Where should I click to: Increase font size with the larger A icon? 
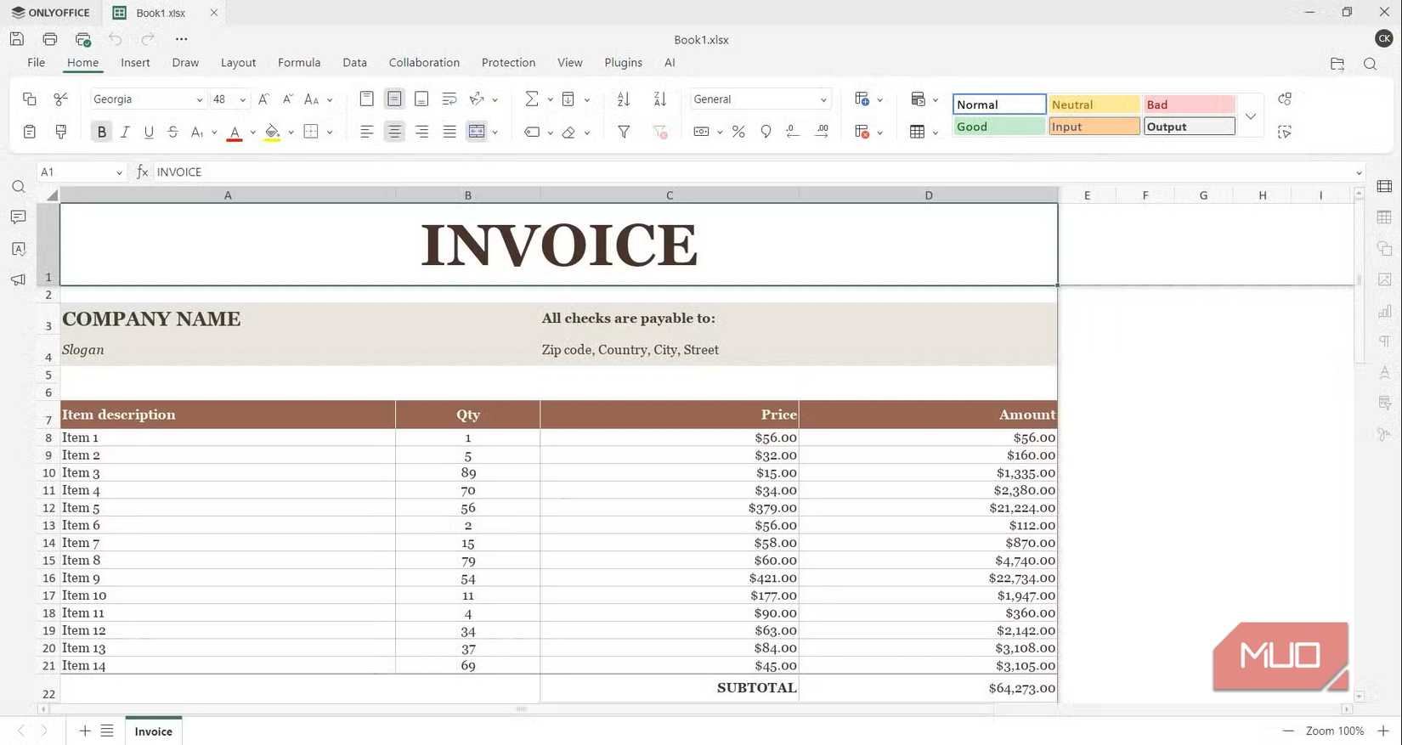coord(264,99)
